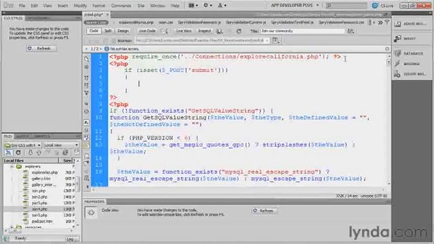Open the site selector dropdown in Files panel
434x244 pixels.
click(x=22, y=145)
